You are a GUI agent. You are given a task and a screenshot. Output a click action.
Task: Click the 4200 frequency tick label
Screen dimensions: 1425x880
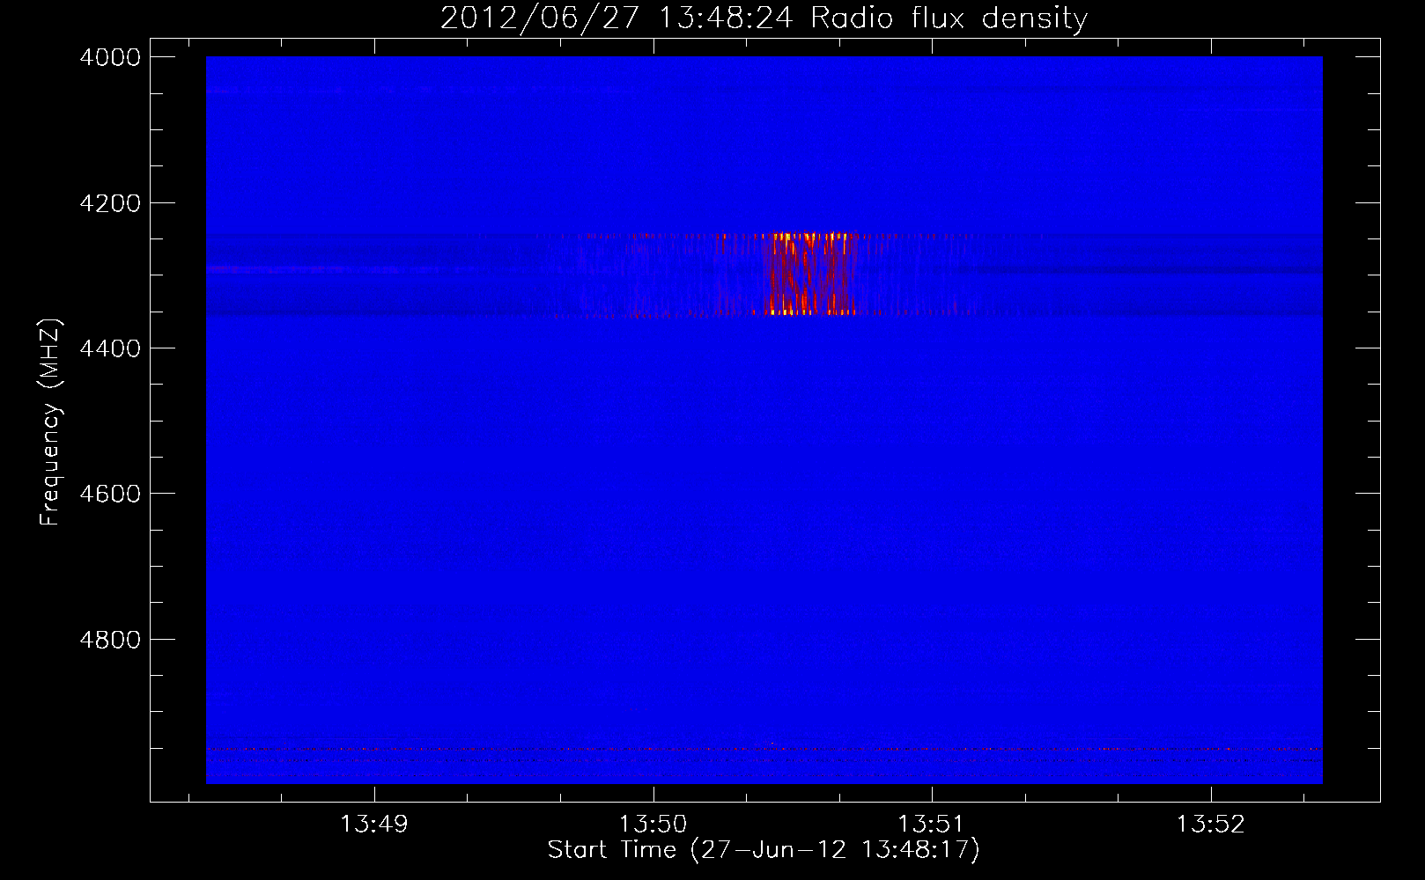coord(110,203)
